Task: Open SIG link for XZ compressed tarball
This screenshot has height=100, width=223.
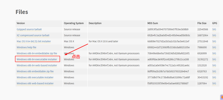Action: [x=214, y=35]
